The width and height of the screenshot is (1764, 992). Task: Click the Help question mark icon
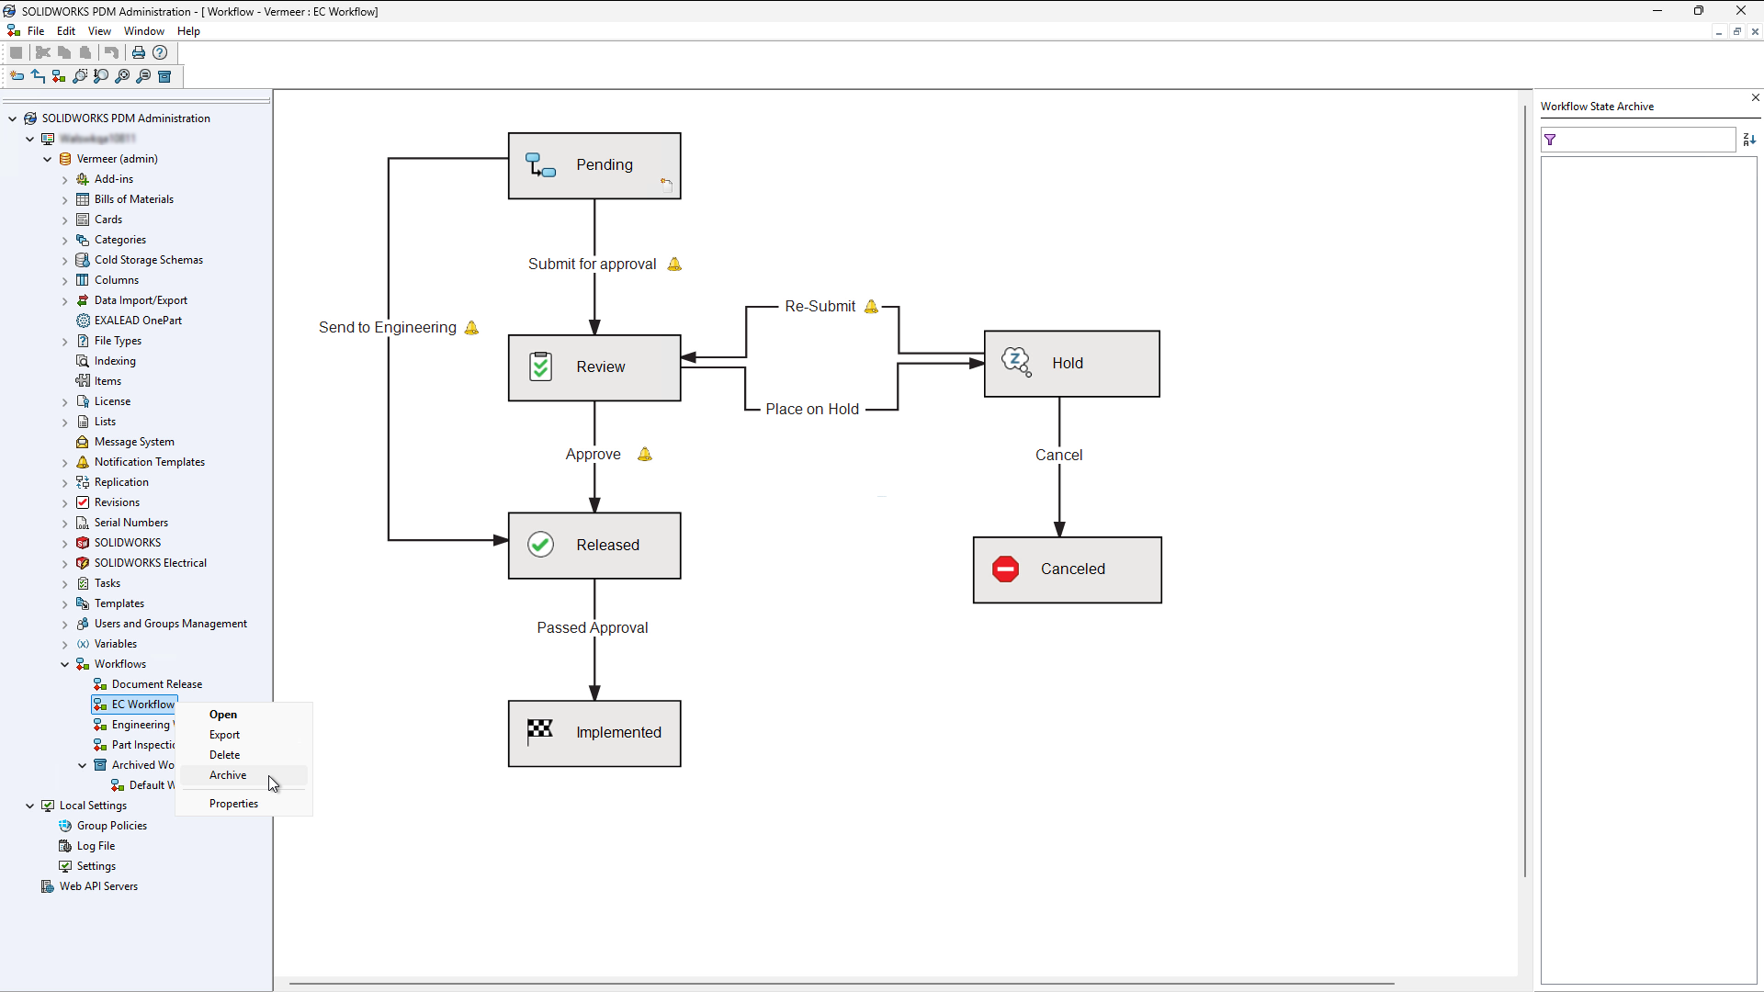point(160,52)
